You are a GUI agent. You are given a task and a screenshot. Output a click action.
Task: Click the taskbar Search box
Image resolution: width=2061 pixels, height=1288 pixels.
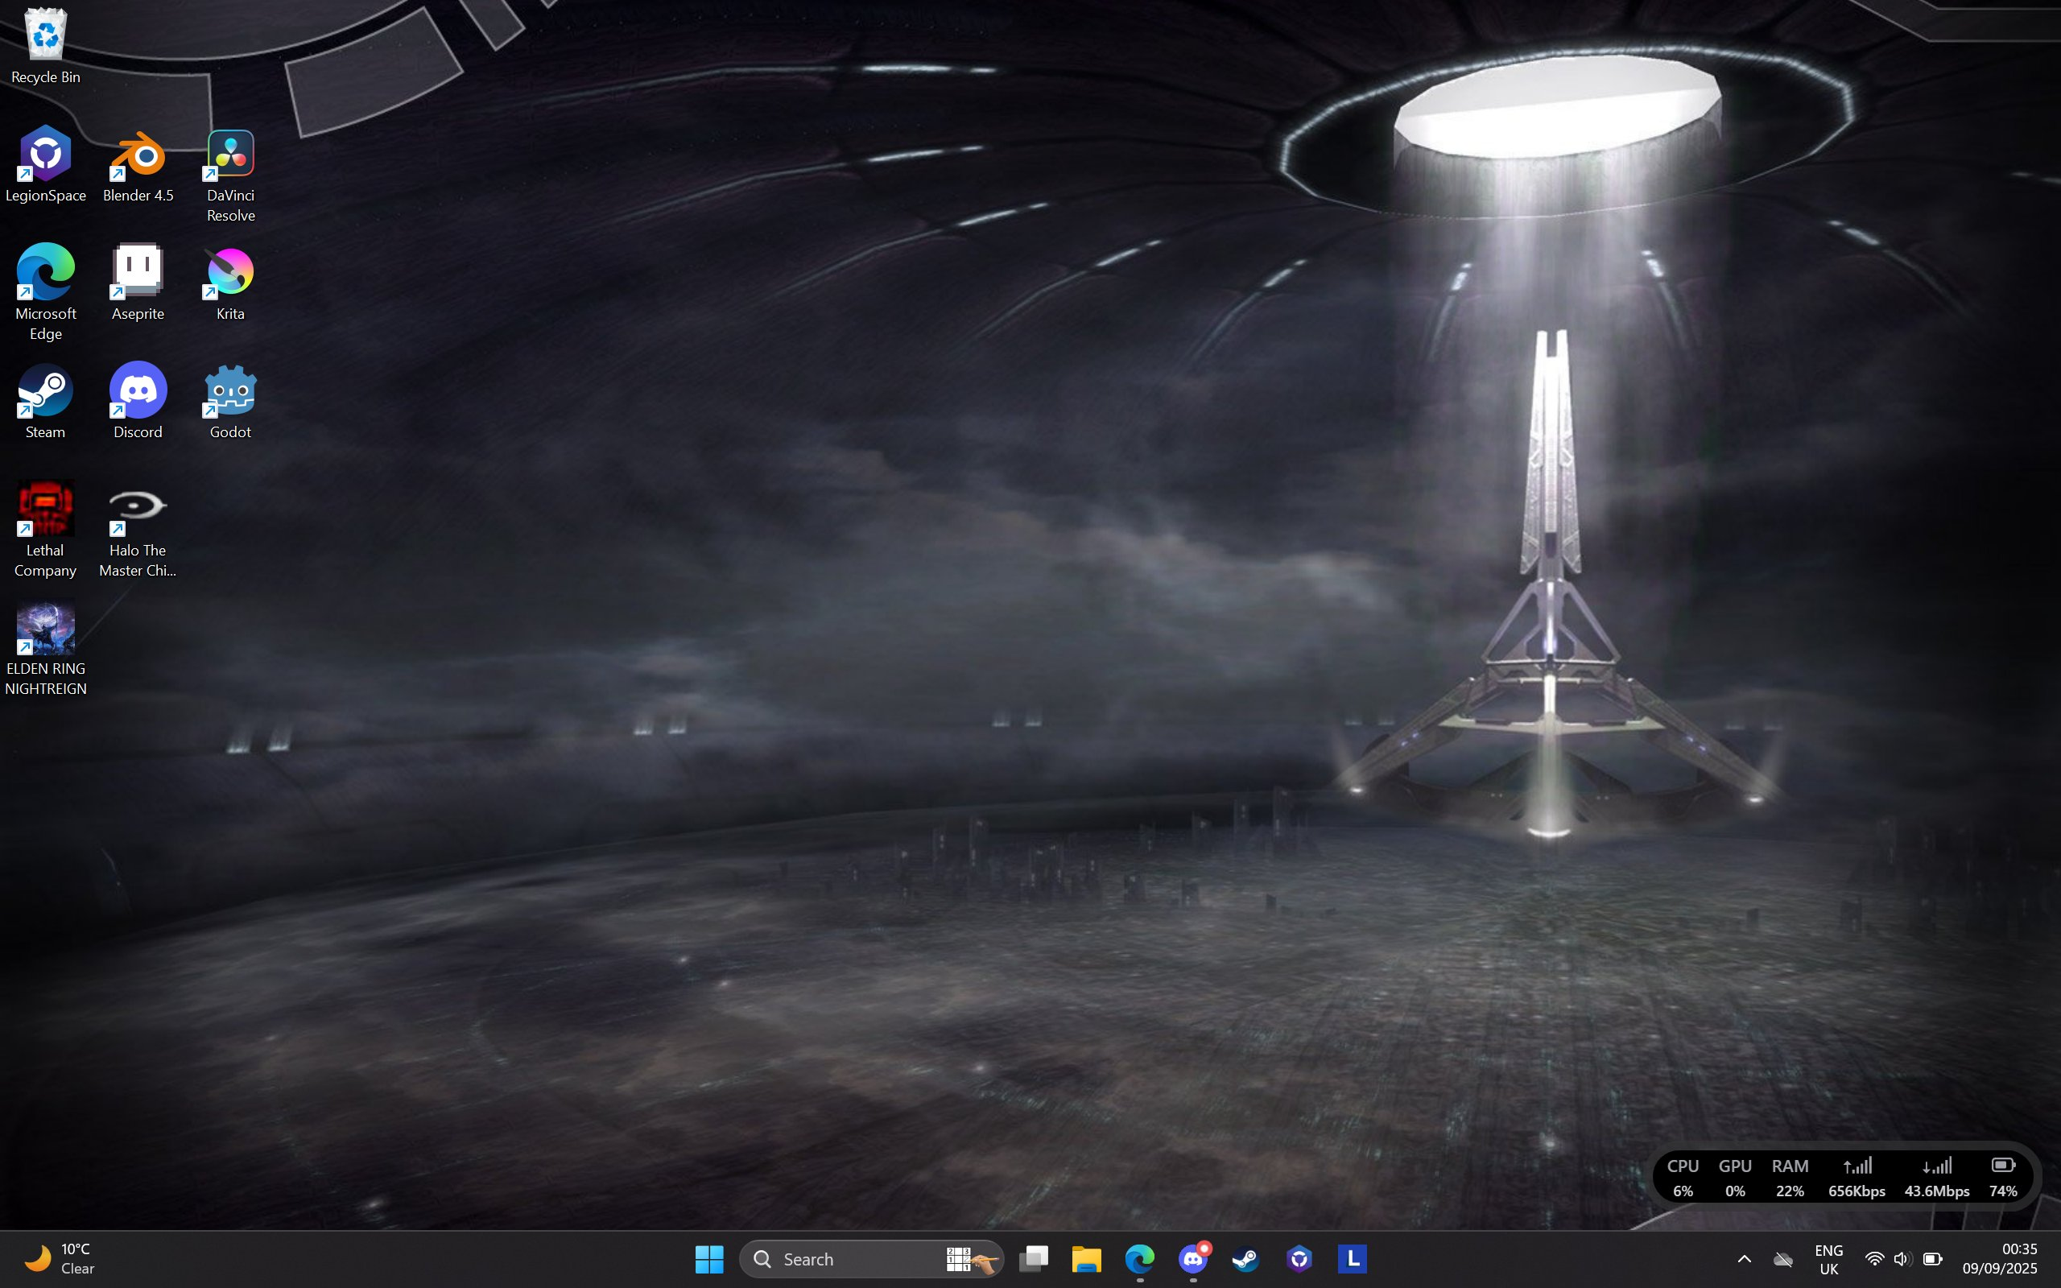pyautogui.click(x=871, y=1259)
